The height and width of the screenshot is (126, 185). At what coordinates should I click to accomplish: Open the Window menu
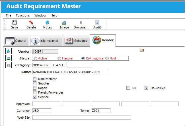click(x=40, y=15)
